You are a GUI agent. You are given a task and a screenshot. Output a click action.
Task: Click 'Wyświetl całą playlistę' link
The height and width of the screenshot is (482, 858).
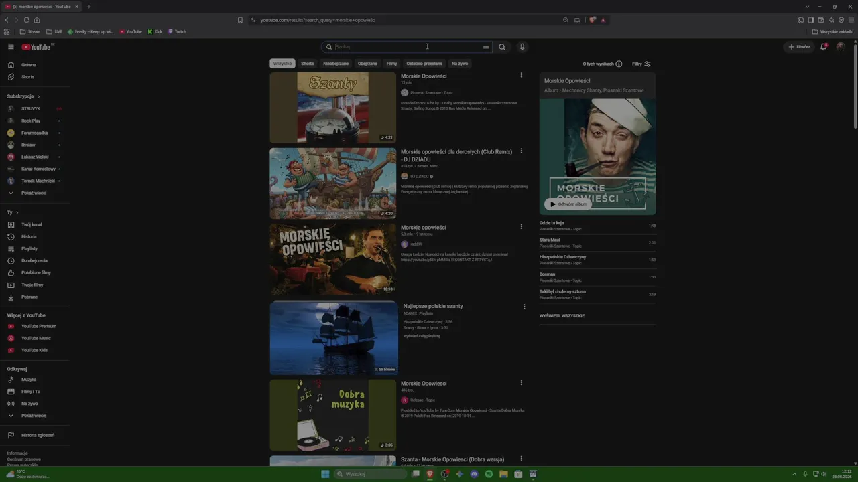pos(422,336)
